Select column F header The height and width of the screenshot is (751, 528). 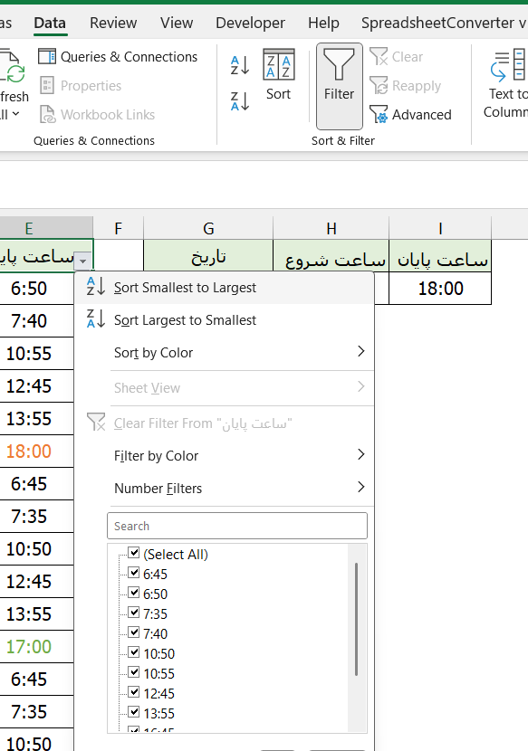click(119, 228)
